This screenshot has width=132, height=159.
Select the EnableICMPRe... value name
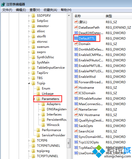pyautogui.click(x=91, y=55)
